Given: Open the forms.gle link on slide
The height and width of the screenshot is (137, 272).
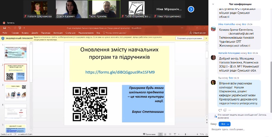Looking at the screenshot, I should (120, 72).
